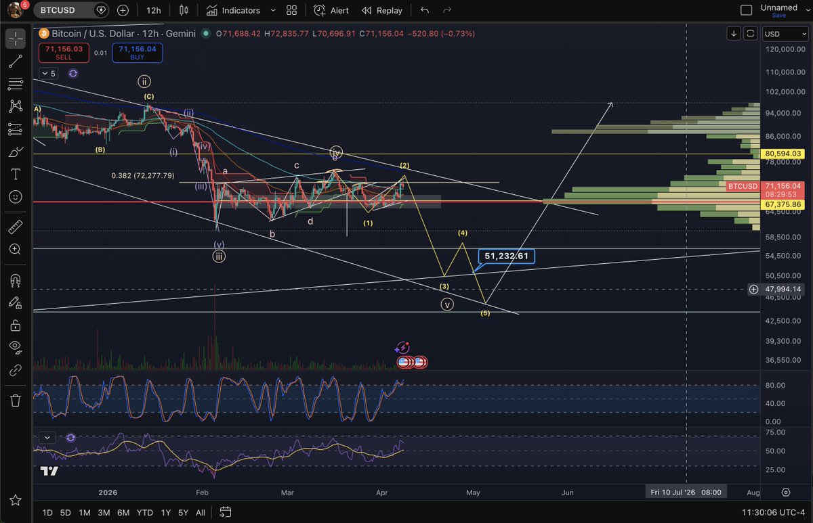Open the Indicators dialog
Image resolution: width=813 pixels, height=523 pixels.
tap(234, 10)
